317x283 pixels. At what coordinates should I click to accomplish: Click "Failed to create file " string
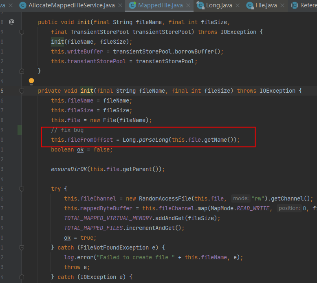point(136,257)
